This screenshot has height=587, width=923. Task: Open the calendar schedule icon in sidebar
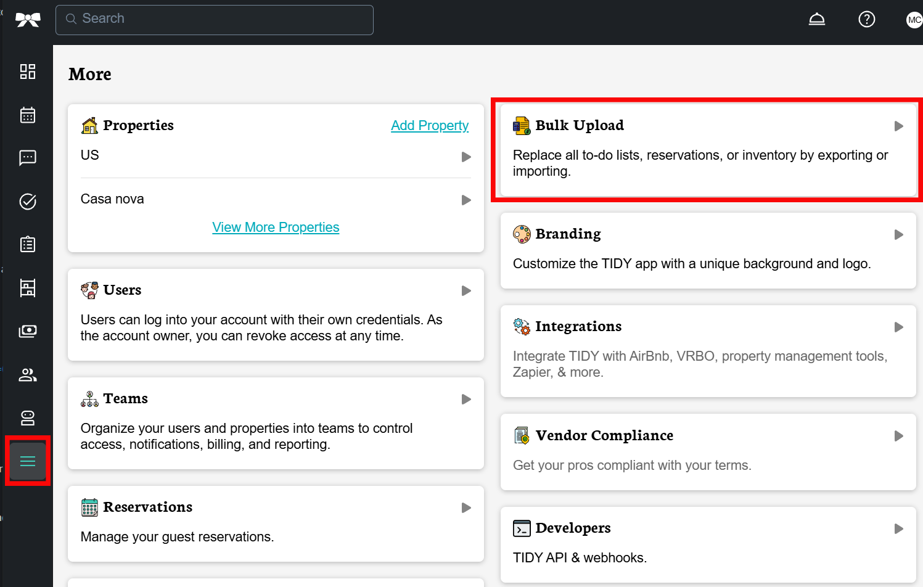[x=28, y=115]
